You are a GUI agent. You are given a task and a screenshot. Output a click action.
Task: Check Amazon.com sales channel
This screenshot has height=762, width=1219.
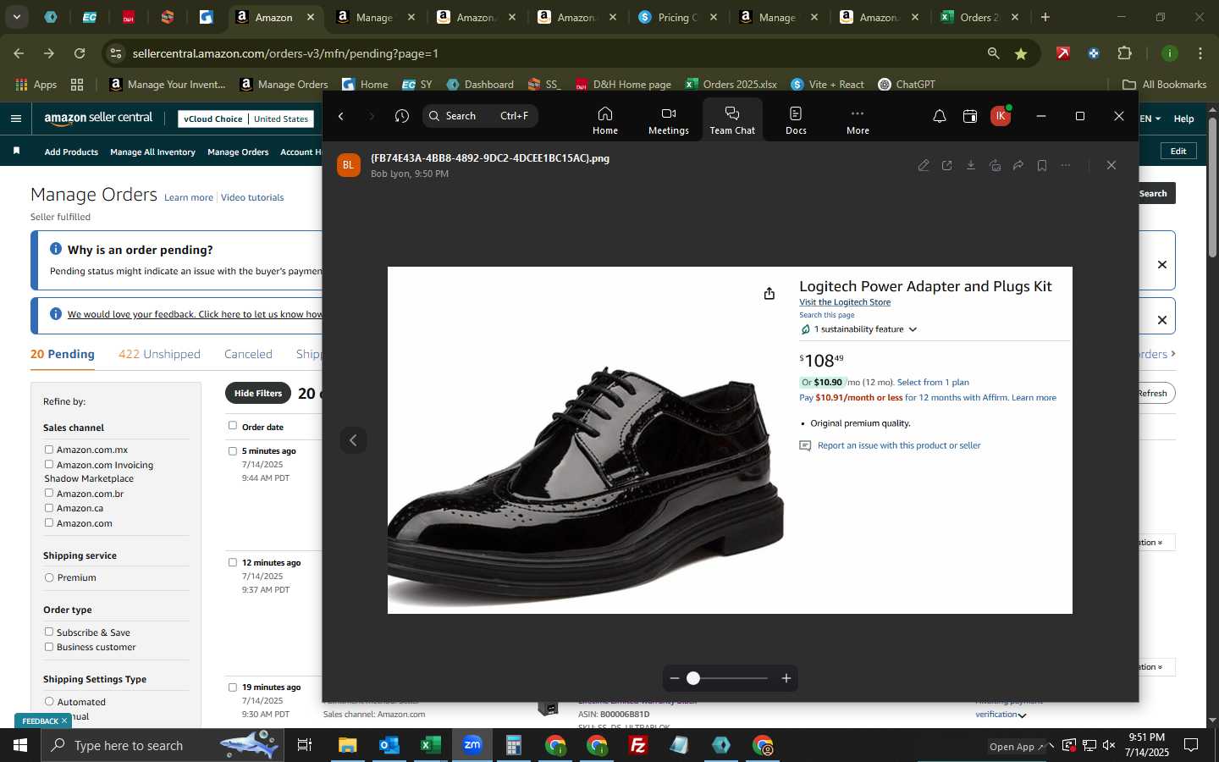pos(49,522)
